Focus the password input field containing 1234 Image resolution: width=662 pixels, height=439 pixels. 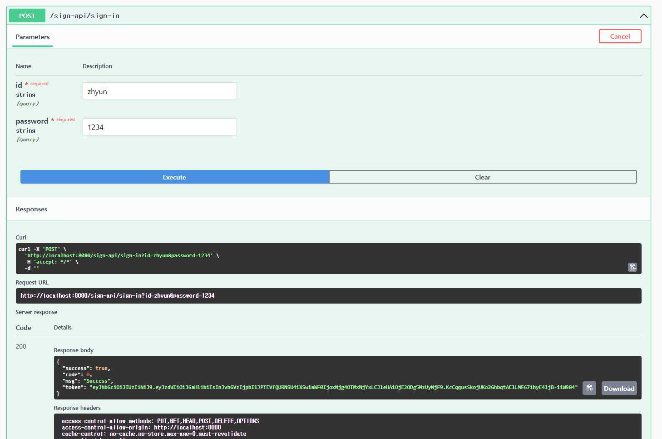[x=160, y=127]
